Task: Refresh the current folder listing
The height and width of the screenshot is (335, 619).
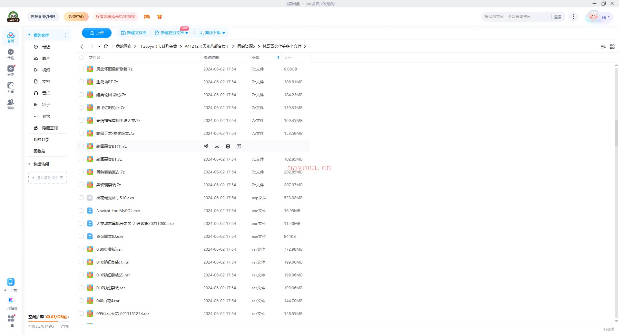Action: click(x=106, y=46)
